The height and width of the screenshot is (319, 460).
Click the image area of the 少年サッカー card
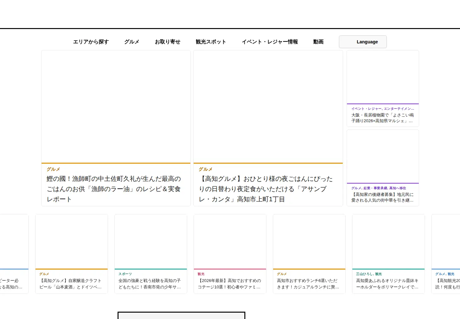pyautogui.click(x=151, y=241)
